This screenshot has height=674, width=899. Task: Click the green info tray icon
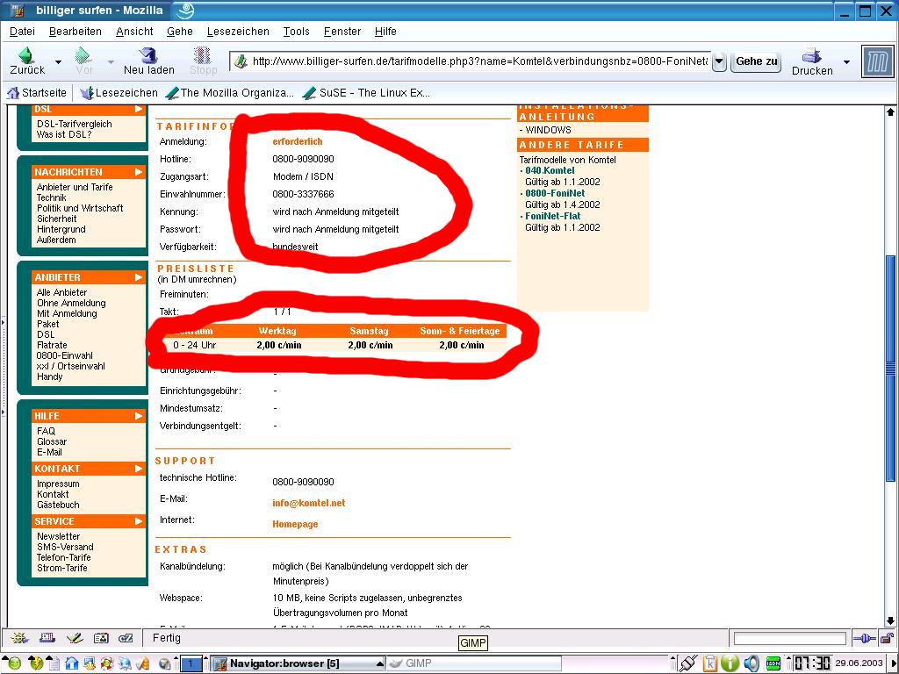pos(730,663)
